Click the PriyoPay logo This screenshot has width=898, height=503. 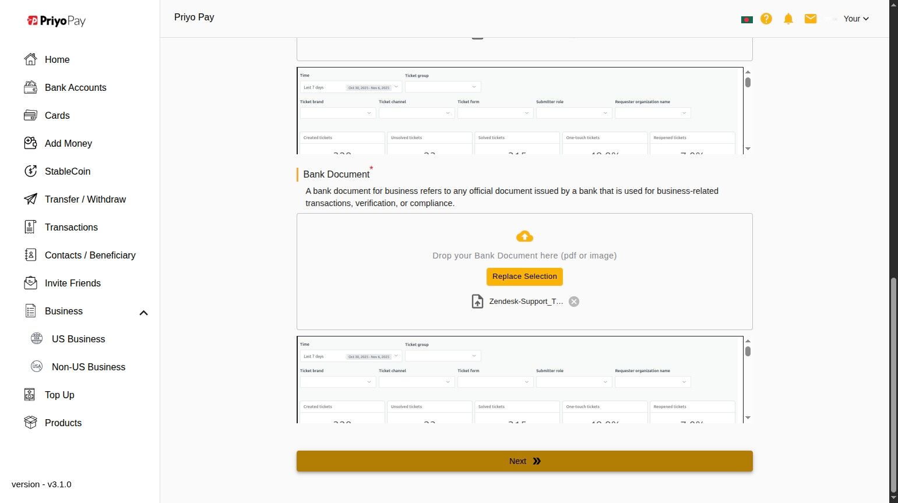[57, 21]
